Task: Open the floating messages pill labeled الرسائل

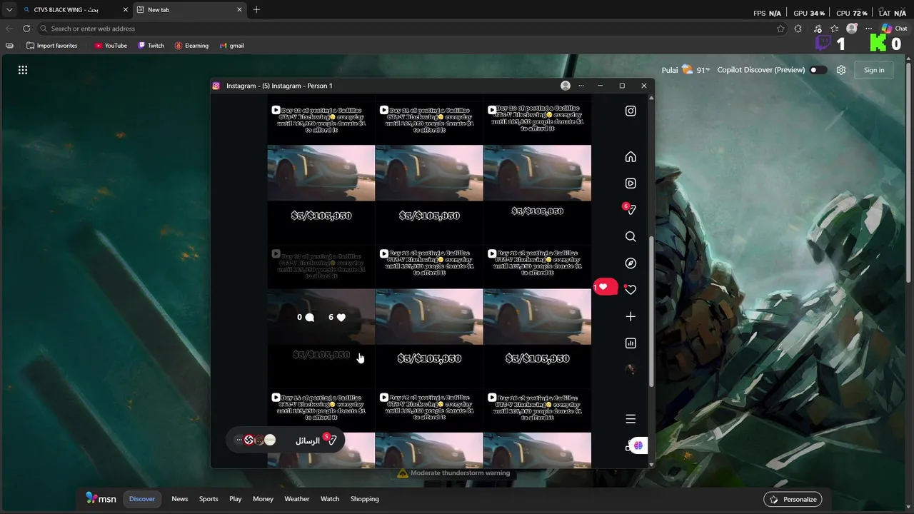Action: [x=285, y=440]
